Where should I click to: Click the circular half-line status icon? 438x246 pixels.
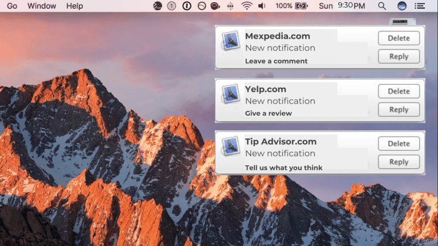click(202, 6)
